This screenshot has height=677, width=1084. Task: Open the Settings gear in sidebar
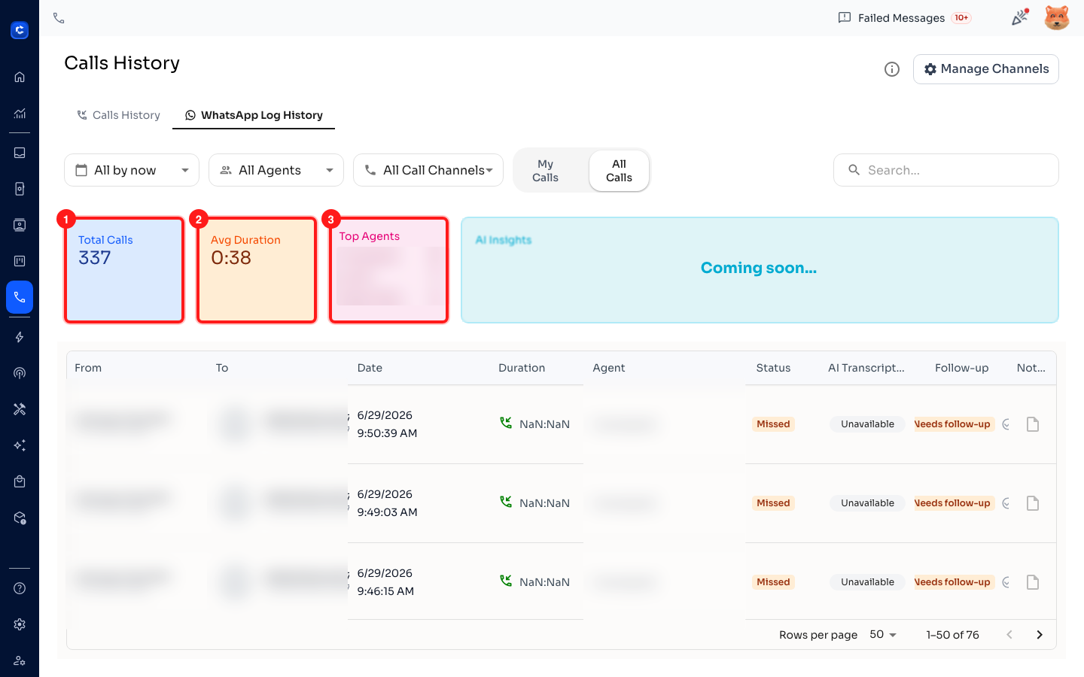[20, 624]
